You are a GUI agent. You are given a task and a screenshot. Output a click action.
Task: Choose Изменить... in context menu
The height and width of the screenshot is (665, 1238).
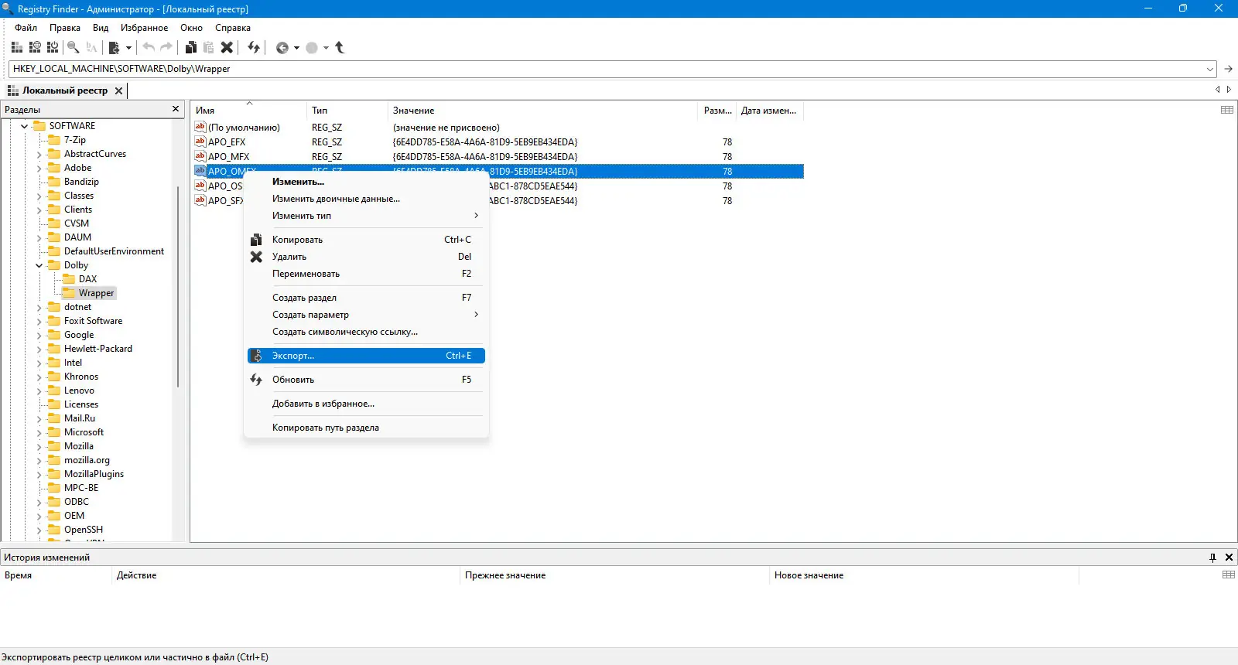coord(366,182)
